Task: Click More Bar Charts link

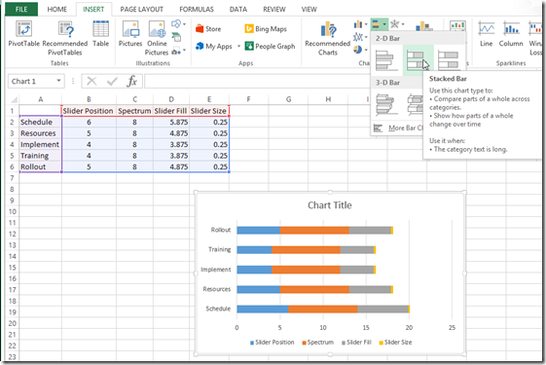Action: click(x=399, y=128)
